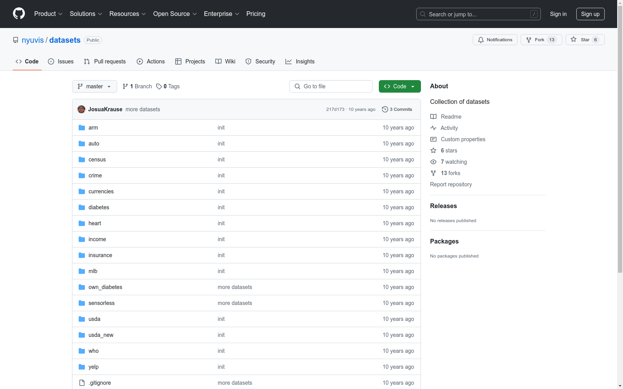Open the Actions tab
Screen dimensions: 623x389
151,61
